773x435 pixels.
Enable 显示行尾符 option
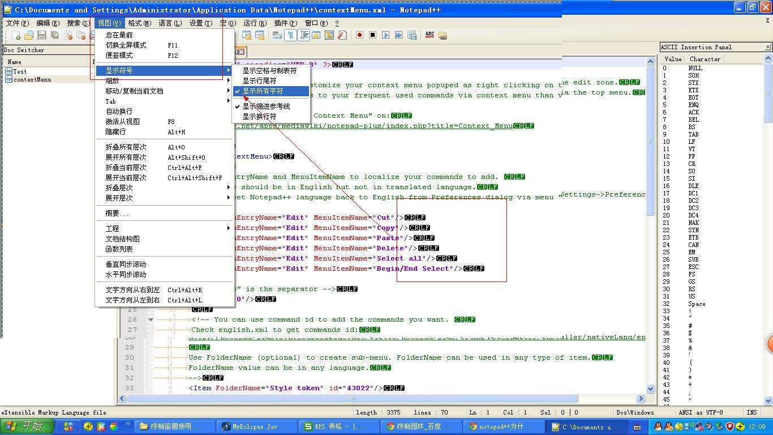click(x=271, y=81)
